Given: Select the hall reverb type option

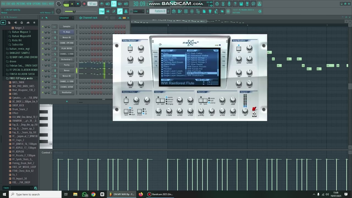Looking at the screenshot, I should [211, 101].
